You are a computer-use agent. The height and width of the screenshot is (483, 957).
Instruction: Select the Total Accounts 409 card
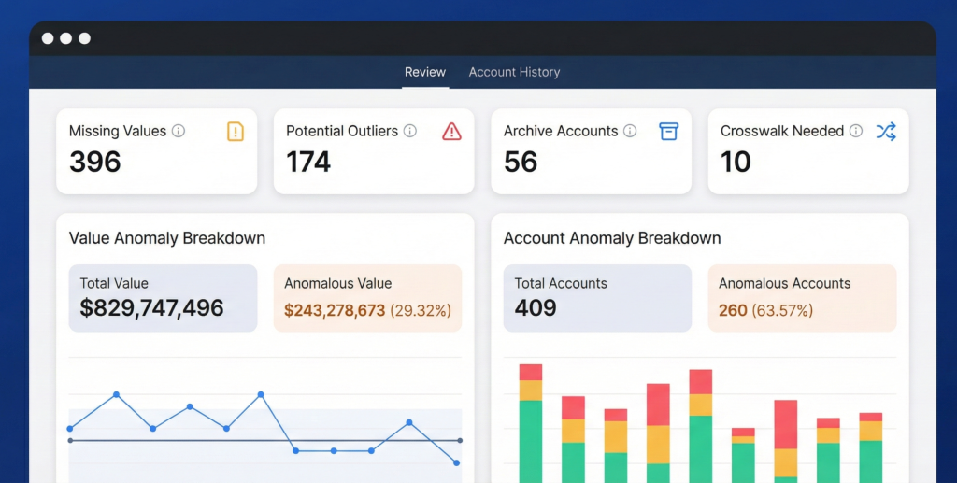coord(597,298)
